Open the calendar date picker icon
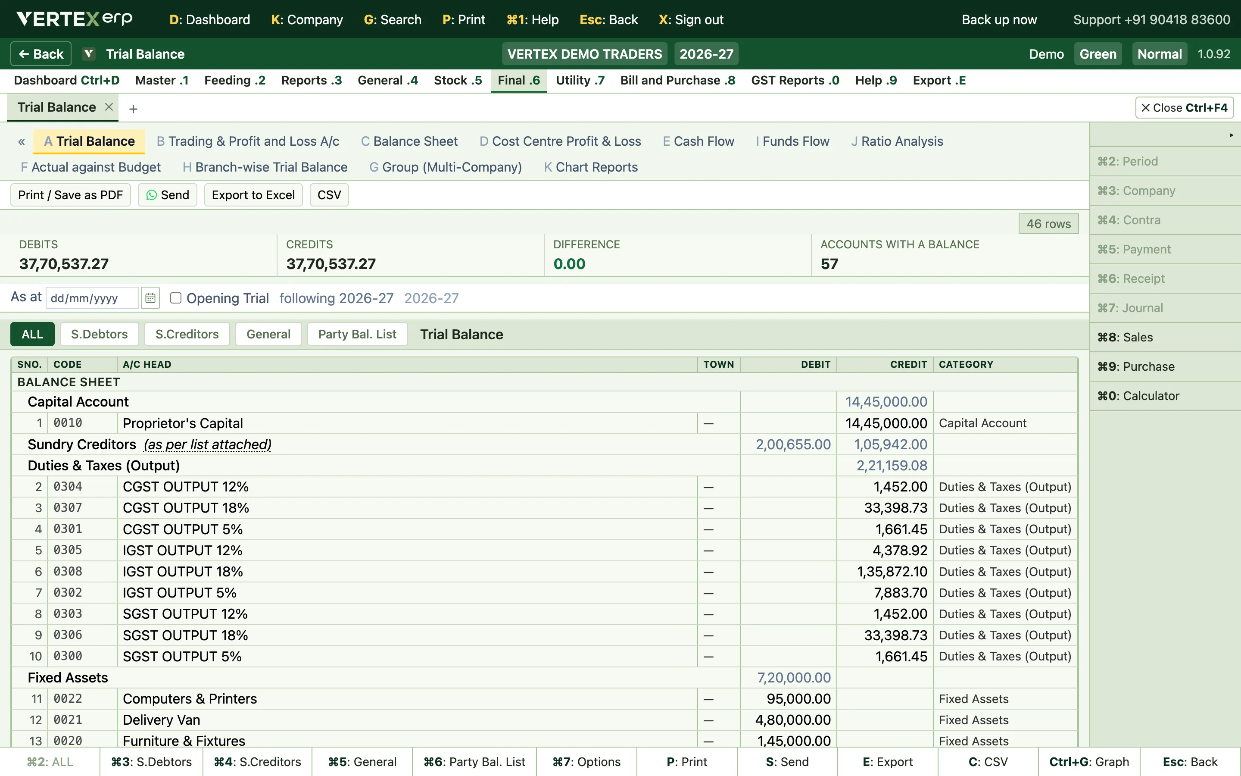The width and height of the screenshot is (1241, 776). (150, 298)
